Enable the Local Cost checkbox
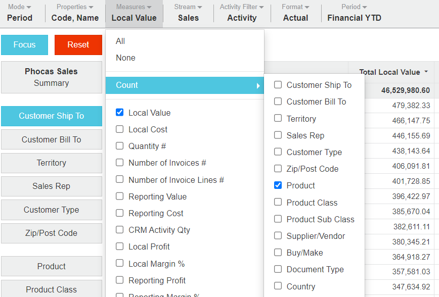 pyautogui.click(x=120, y=129)
